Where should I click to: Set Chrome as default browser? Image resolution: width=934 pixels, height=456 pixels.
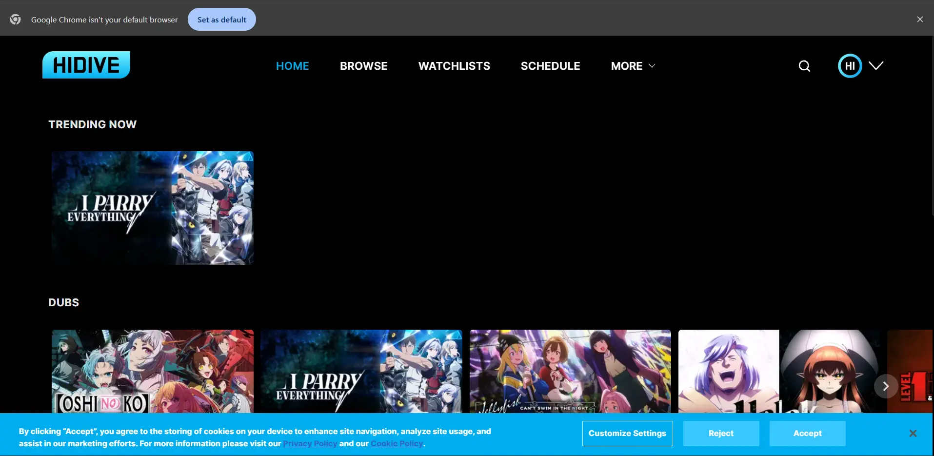222,20
